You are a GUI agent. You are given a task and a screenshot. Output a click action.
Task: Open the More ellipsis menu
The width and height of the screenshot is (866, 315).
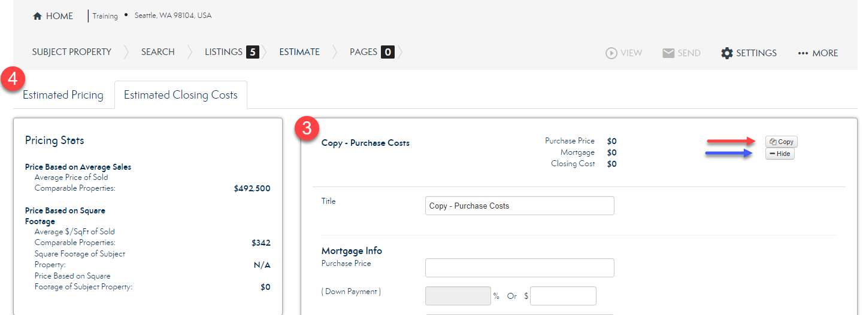(x=803, y=53)
